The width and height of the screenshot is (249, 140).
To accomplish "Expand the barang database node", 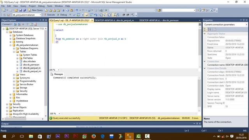I will (11, 42).
